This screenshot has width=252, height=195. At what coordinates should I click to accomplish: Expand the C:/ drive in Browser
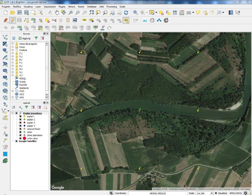coord(12,53)
